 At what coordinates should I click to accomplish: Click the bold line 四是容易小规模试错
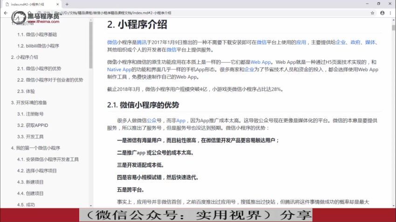tap(158, 178)
